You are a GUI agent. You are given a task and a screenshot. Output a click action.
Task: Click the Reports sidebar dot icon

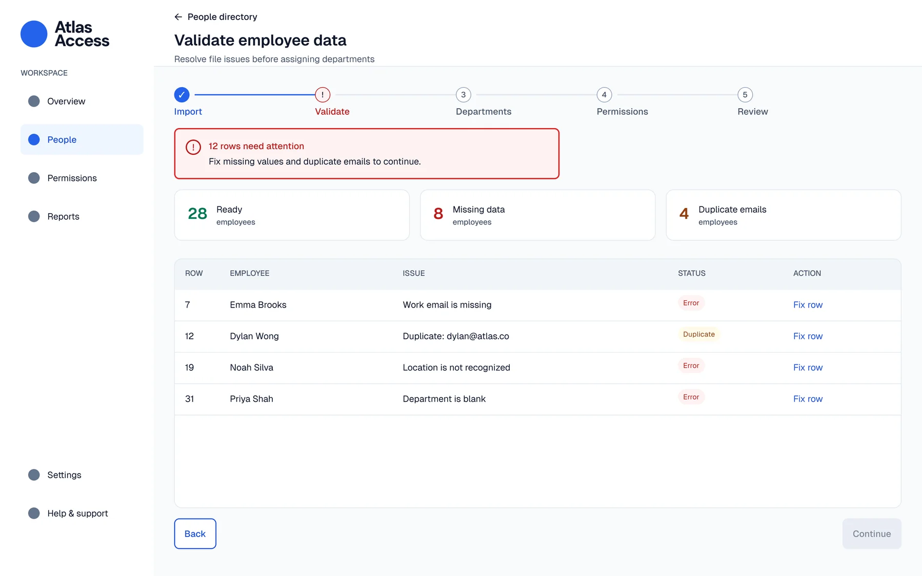point(34,216)
